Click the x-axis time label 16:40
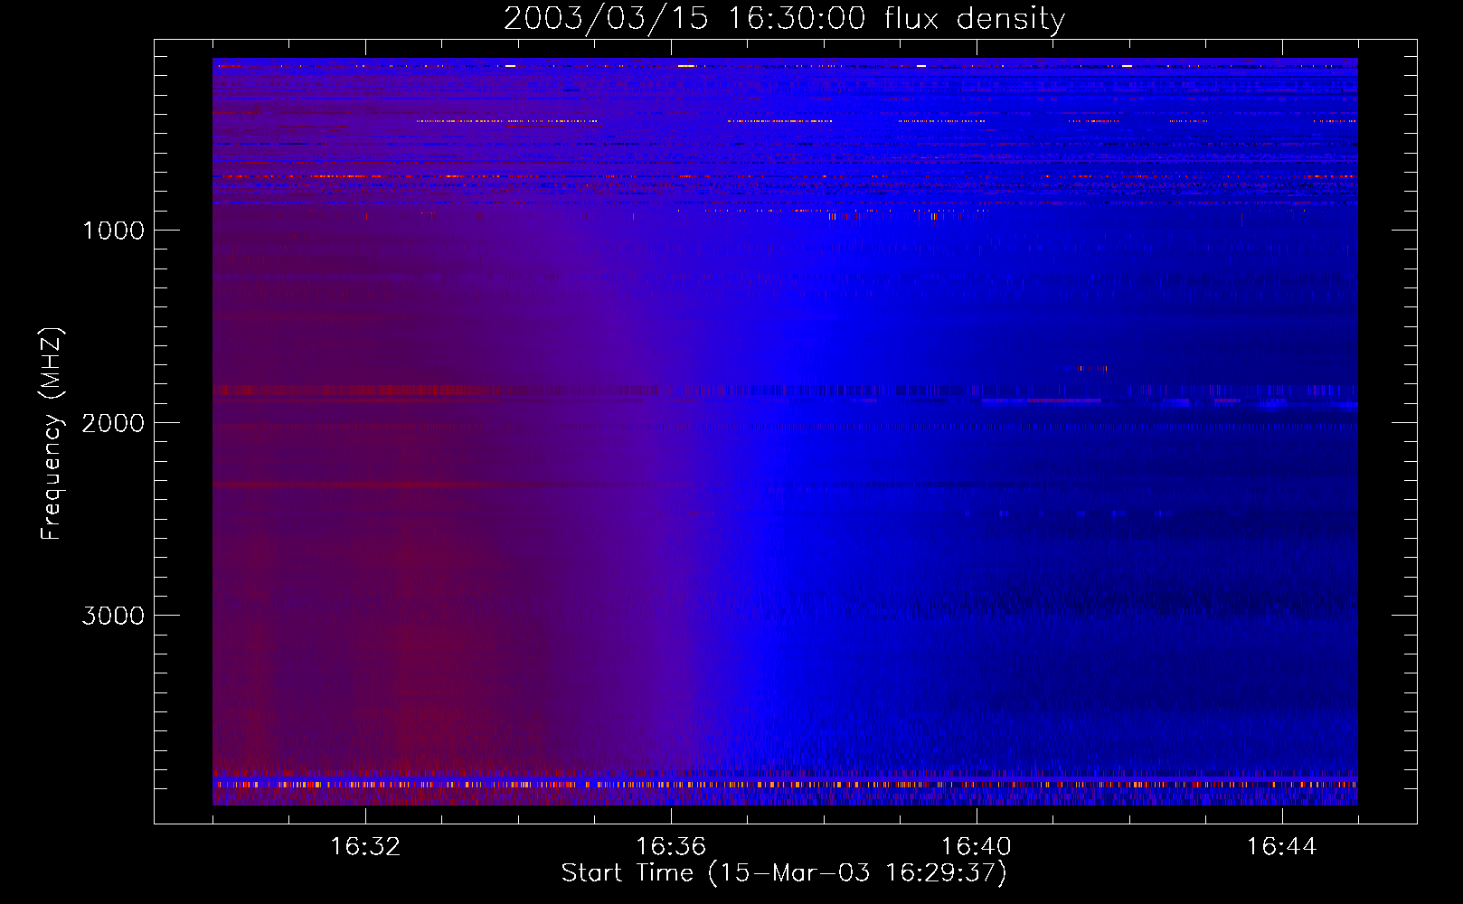 pos(977,847)
